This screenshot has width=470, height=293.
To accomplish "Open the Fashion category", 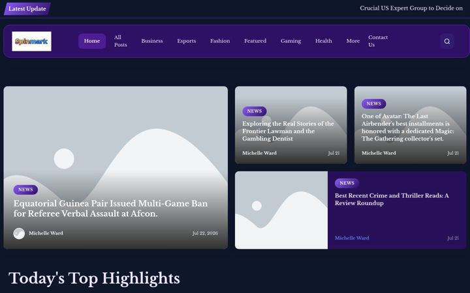I will click(220, 41).
